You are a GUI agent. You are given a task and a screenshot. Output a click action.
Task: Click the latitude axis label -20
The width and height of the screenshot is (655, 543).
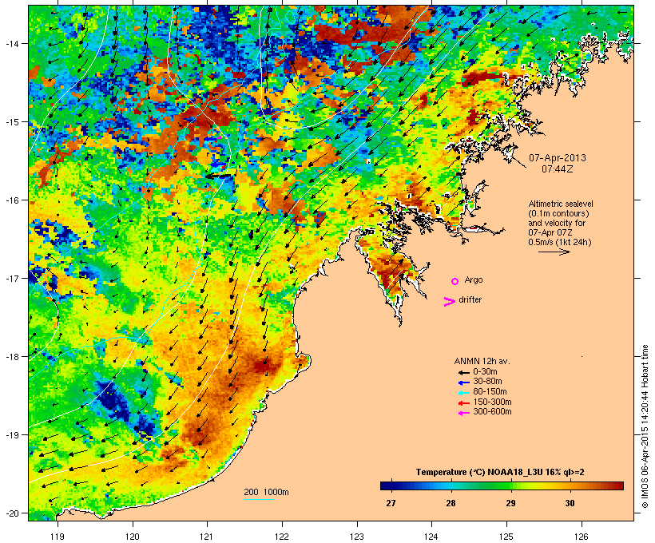11,513
